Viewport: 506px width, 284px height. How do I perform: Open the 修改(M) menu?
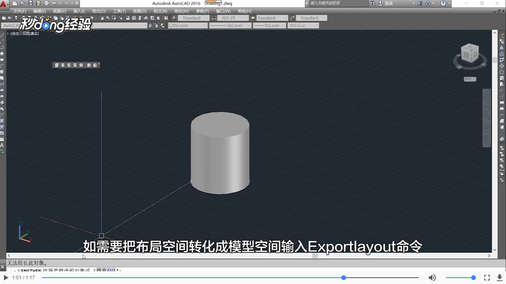[x=181, y=11]
